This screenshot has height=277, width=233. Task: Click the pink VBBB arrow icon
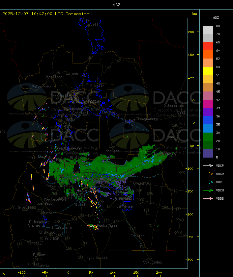pos(208,199)
